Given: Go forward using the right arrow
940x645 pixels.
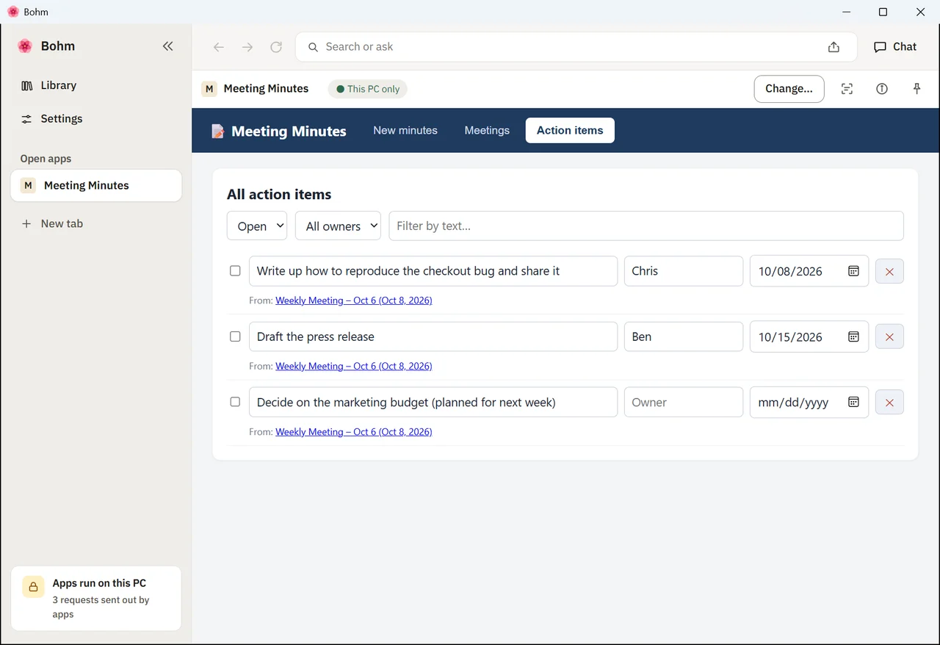Looking at the screenshot, I should click(247, 47).
